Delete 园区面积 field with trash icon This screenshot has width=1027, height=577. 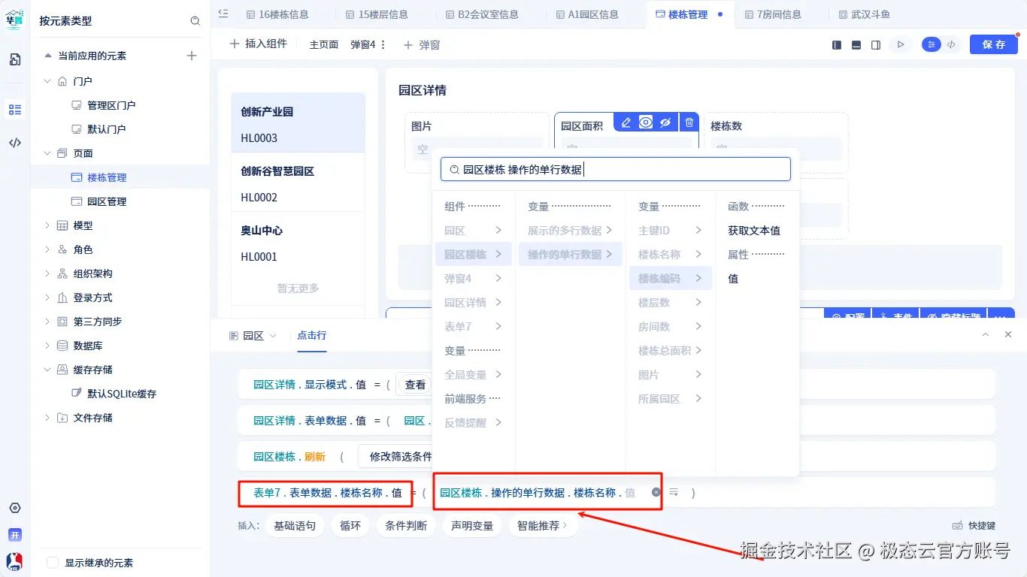(x=689, y=122)
